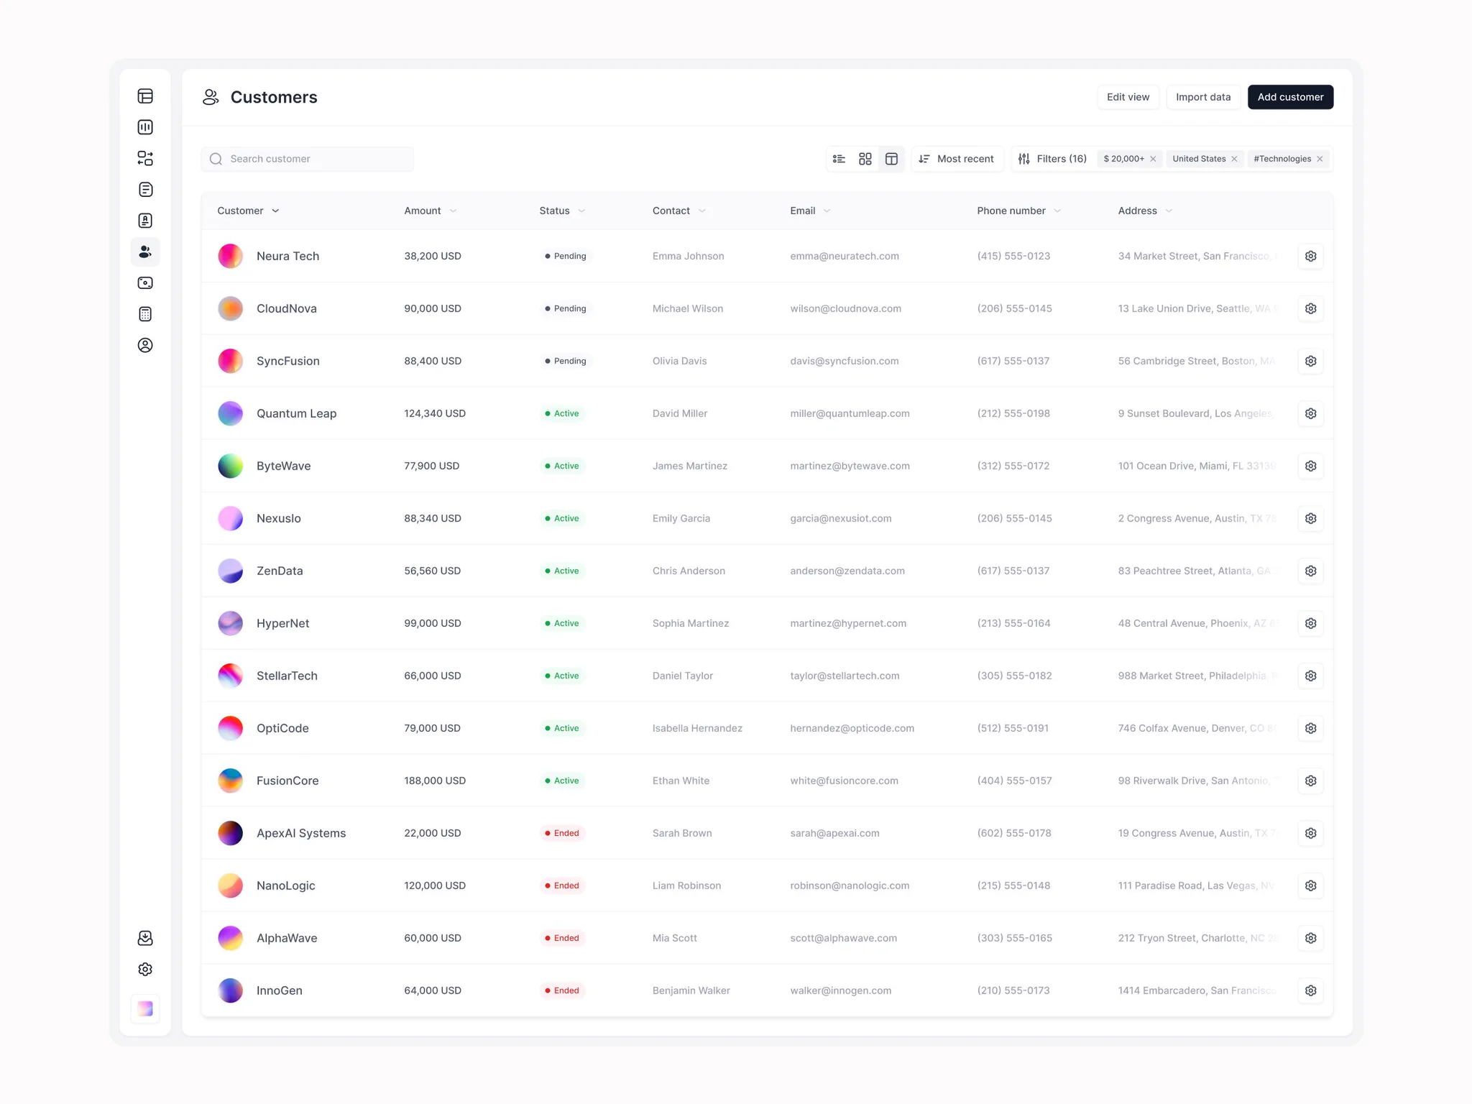Click the gradient workspace avatar in sidebar
1472x1104 pixels.
(145, 1008)
